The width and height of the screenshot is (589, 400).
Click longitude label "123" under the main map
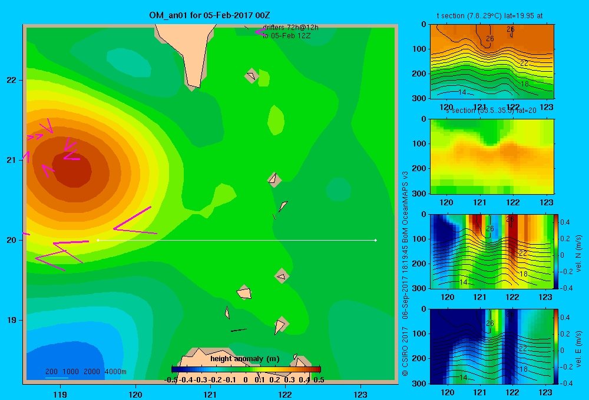tap(360, 394)
